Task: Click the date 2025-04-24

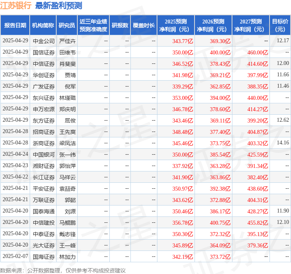Action: 15,154
